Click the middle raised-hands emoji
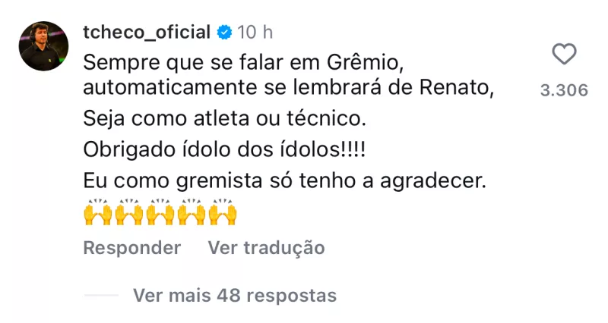Screen dimensions: 608x323 coord(160,212)
